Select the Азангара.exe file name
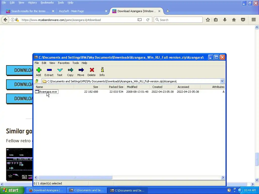 [48, 92]
